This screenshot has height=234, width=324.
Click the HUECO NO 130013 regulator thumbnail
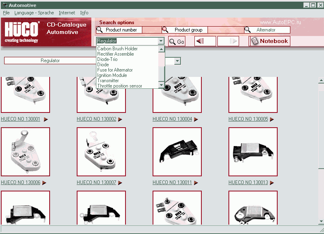[x=253, y=152]
